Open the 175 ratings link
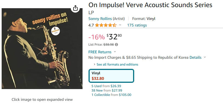This screenshot has height=103, width=223. pos(137,25)
